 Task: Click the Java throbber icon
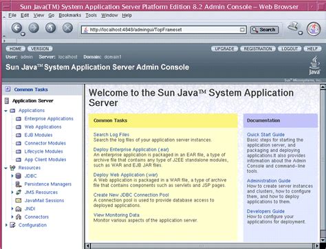click(x=314, y=29)
